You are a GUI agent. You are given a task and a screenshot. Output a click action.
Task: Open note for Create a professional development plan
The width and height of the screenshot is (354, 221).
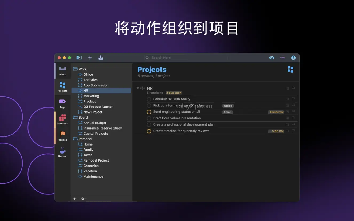287,124
